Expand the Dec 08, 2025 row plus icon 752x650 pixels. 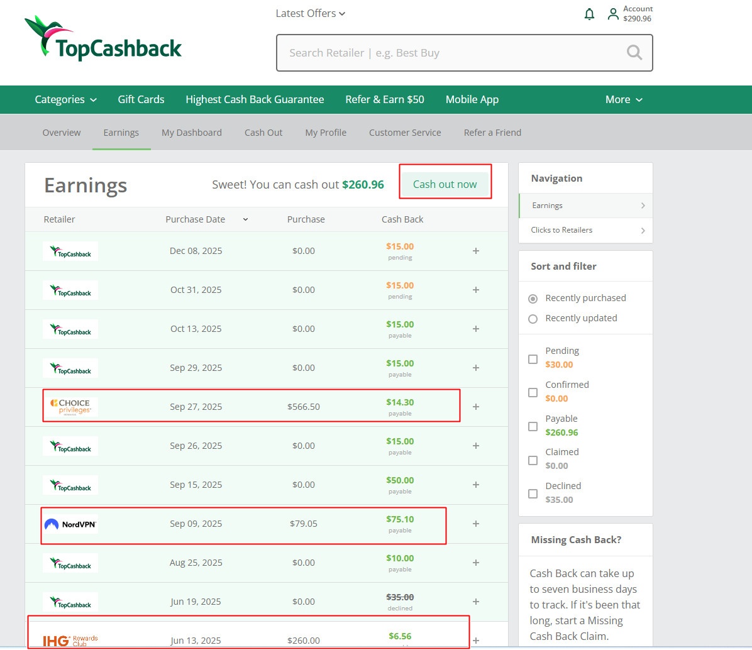click(x=476, y=251)
